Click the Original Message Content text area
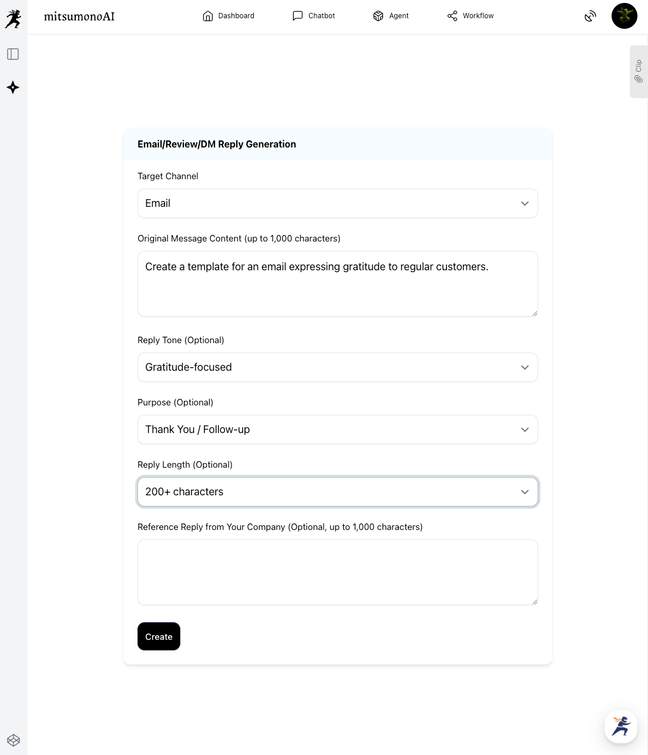The image size is (648, 755). (x=338, y=284)
